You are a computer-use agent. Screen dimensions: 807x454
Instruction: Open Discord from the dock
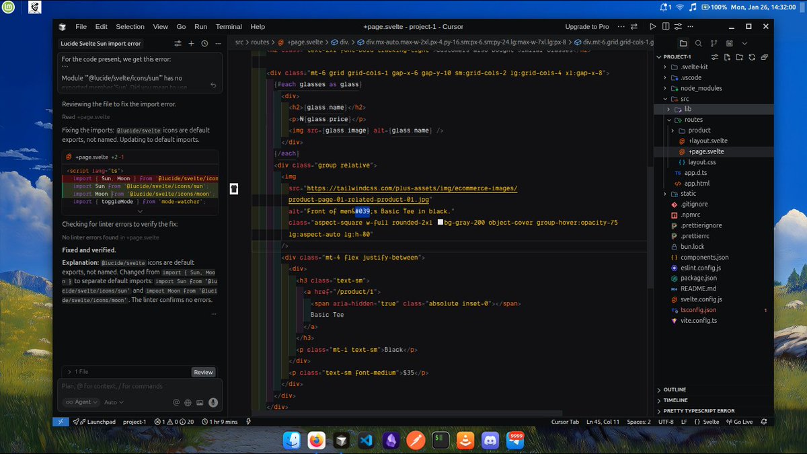[x=491, y=441]
